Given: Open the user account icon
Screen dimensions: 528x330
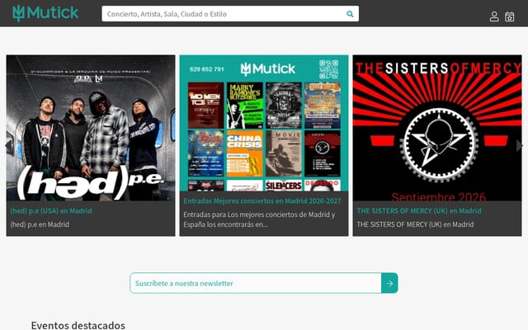Looking at the screenshot, I should (x=494, y=16).
